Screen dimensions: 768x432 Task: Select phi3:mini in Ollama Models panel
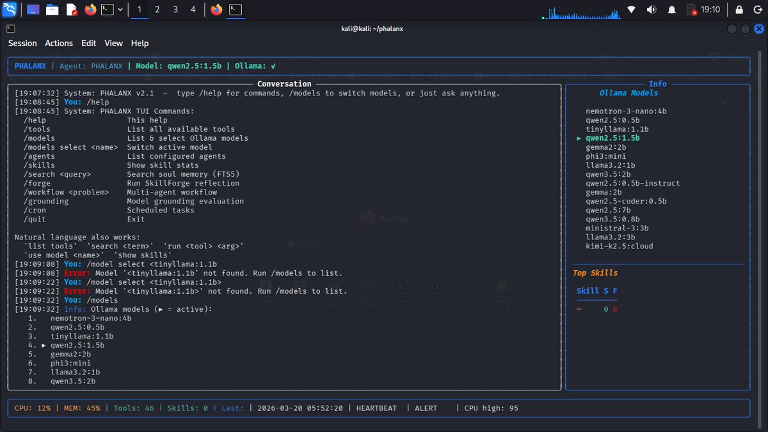(x=606, y=156)
